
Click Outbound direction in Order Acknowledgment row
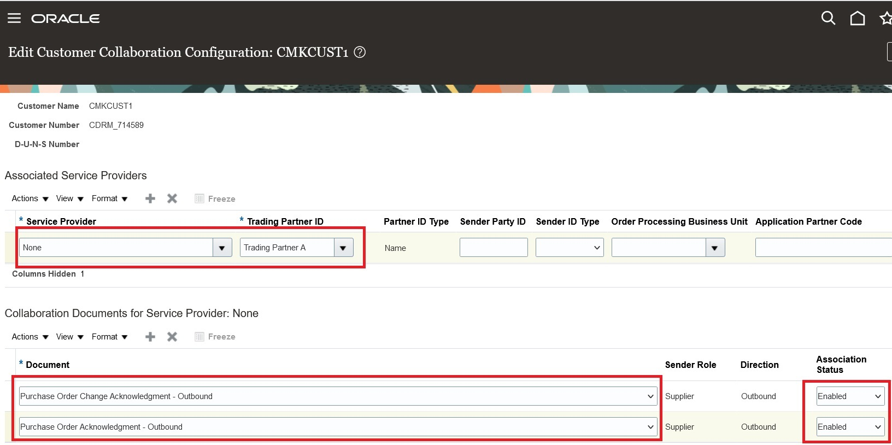(x=759, y=427)
